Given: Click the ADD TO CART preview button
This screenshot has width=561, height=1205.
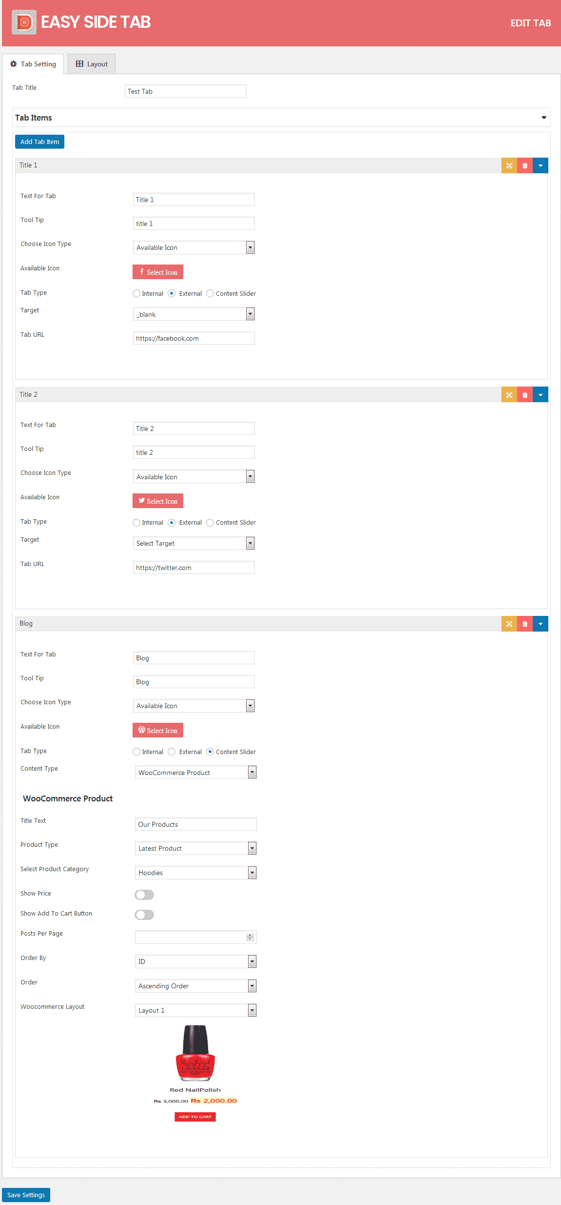Looking at the screenshot, I should [x=195, y=1117].
